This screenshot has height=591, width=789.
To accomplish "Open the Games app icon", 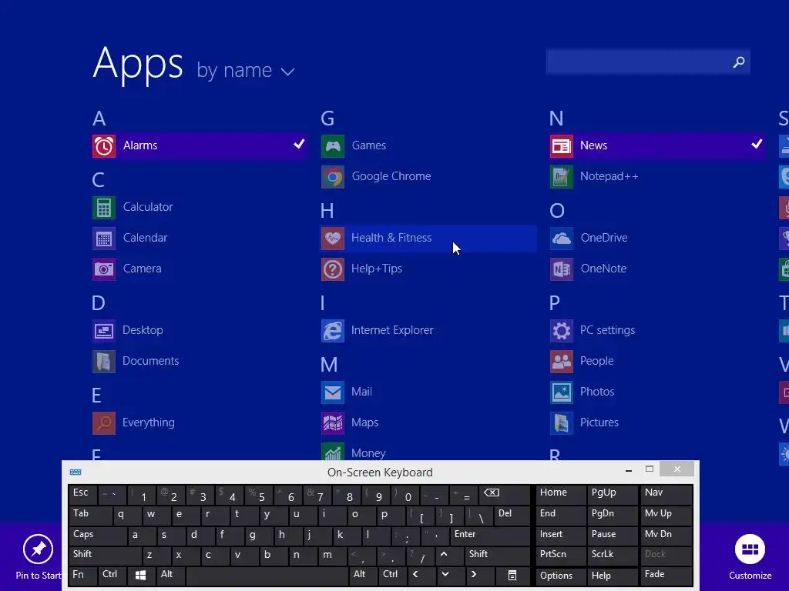I will tap(333, 145).
